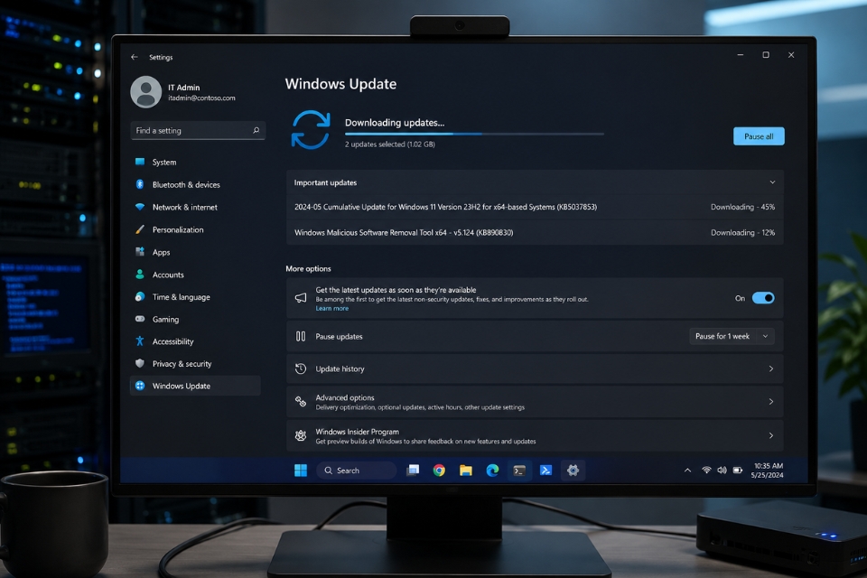Open Windows Insider Program via its chevron
Screen dimensions: 867x578
[x=770, y=436]
